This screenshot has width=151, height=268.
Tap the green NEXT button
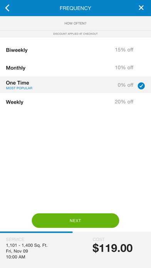[75, 221]
